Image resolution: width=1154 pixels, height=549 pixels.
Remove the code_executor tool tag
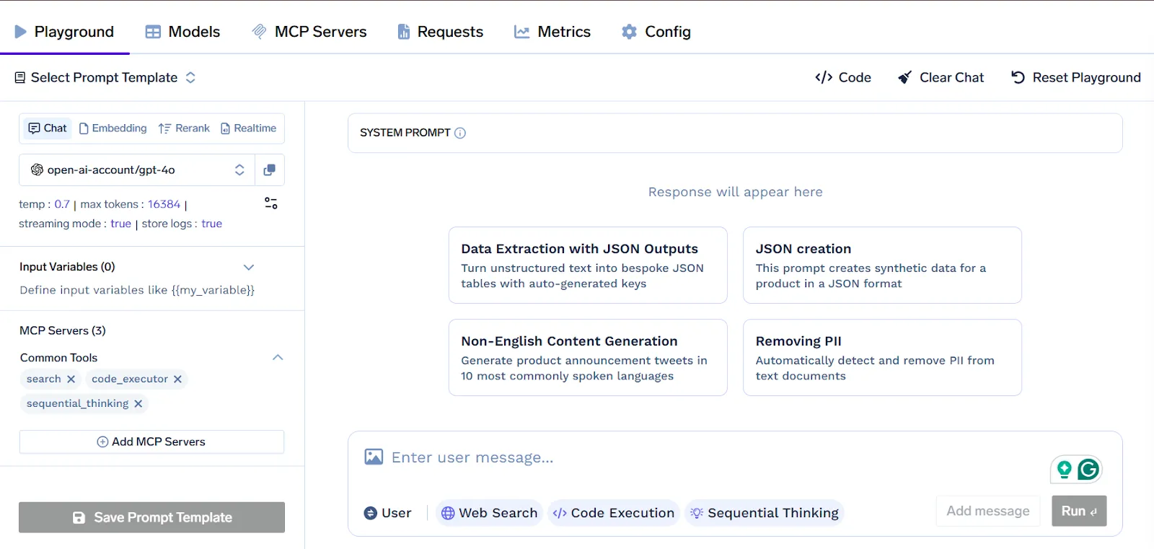point(177,379)
